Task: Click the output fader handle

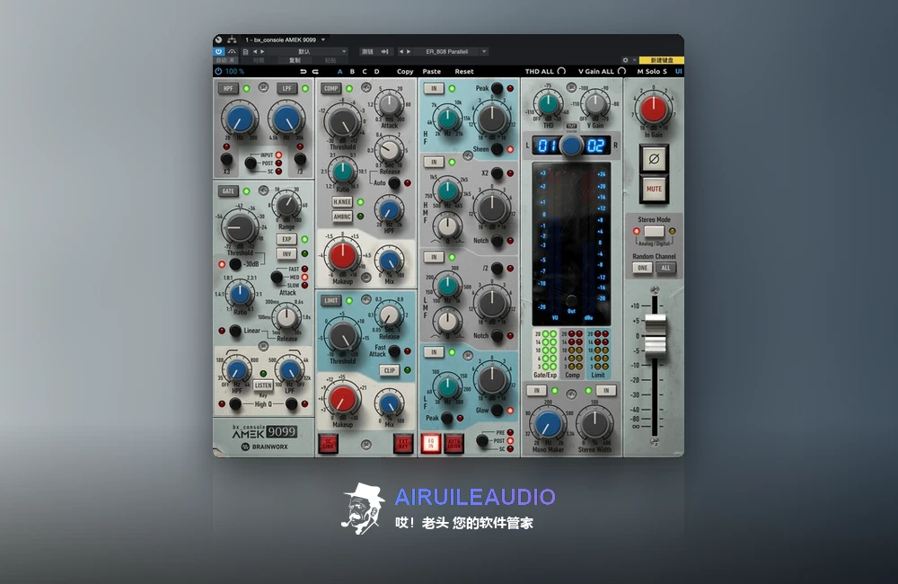Action: [x=656, y=335]
